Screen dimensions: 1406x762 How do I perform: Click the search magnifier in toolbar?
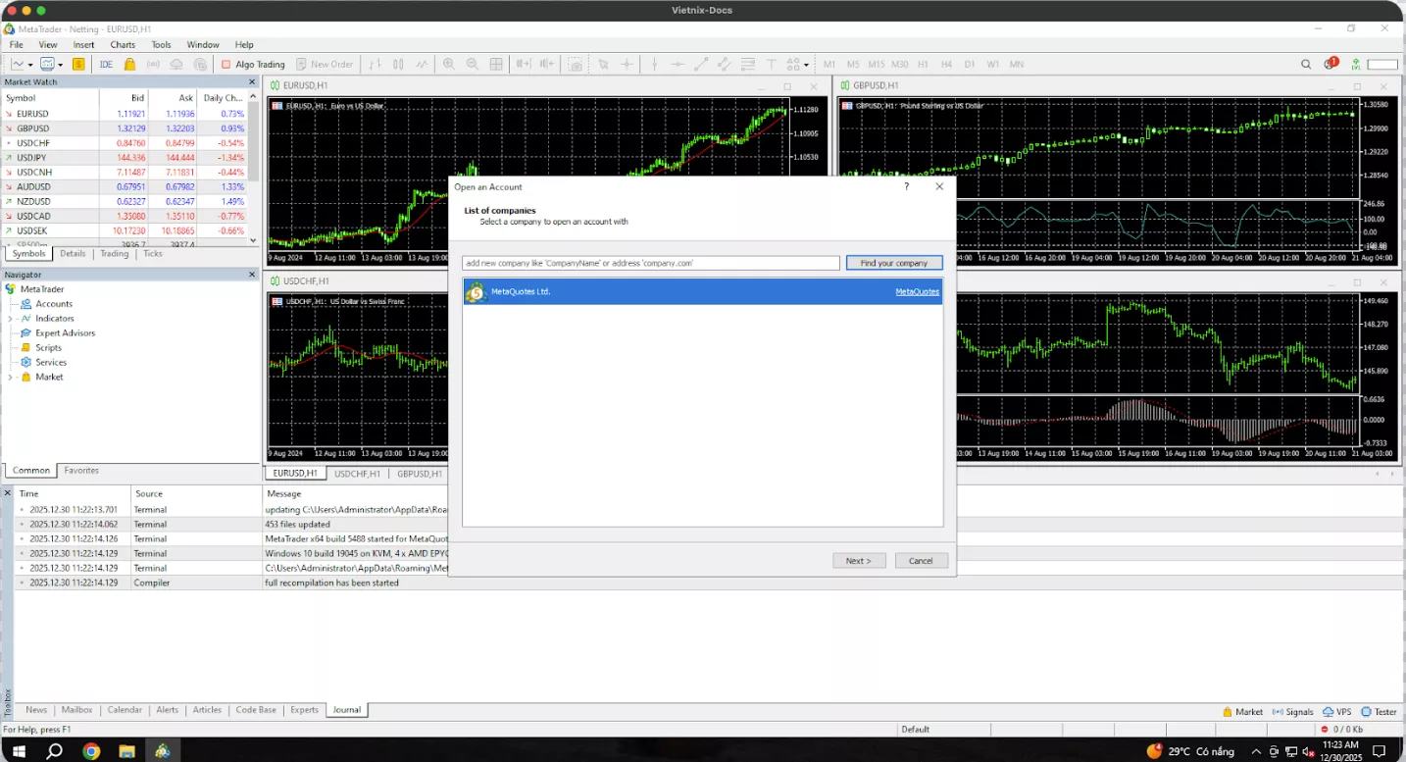[1306, 65]
